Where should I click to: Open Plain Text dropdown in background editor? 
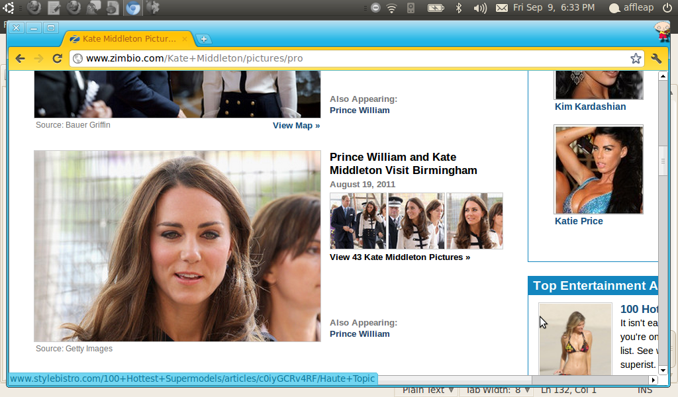tap(428, 390)
